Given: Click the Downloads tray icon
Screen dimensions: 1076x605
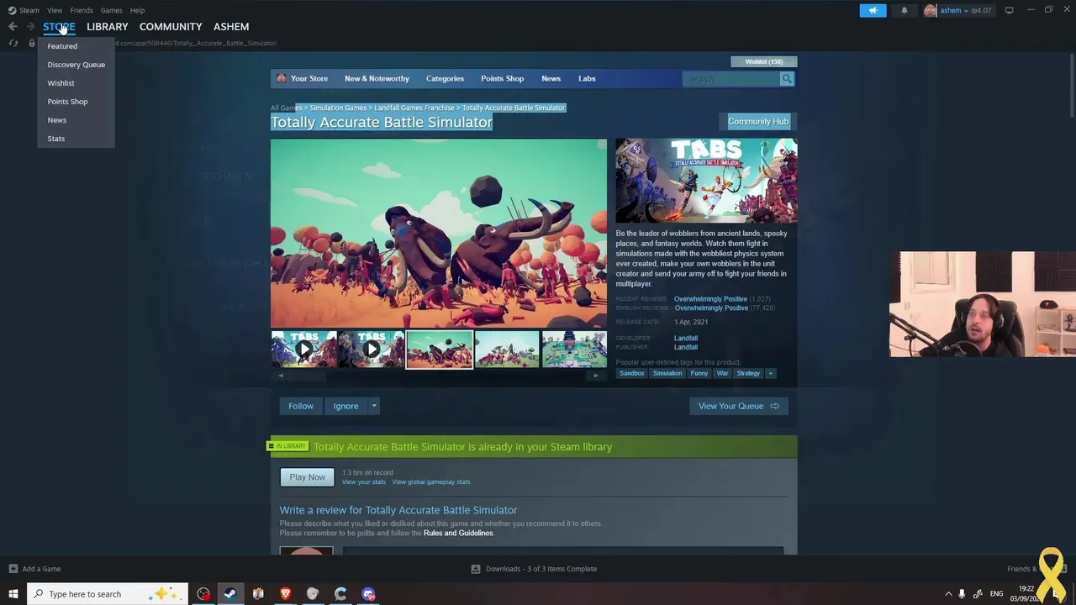Looking at the screenshot, I should [476, 569].
